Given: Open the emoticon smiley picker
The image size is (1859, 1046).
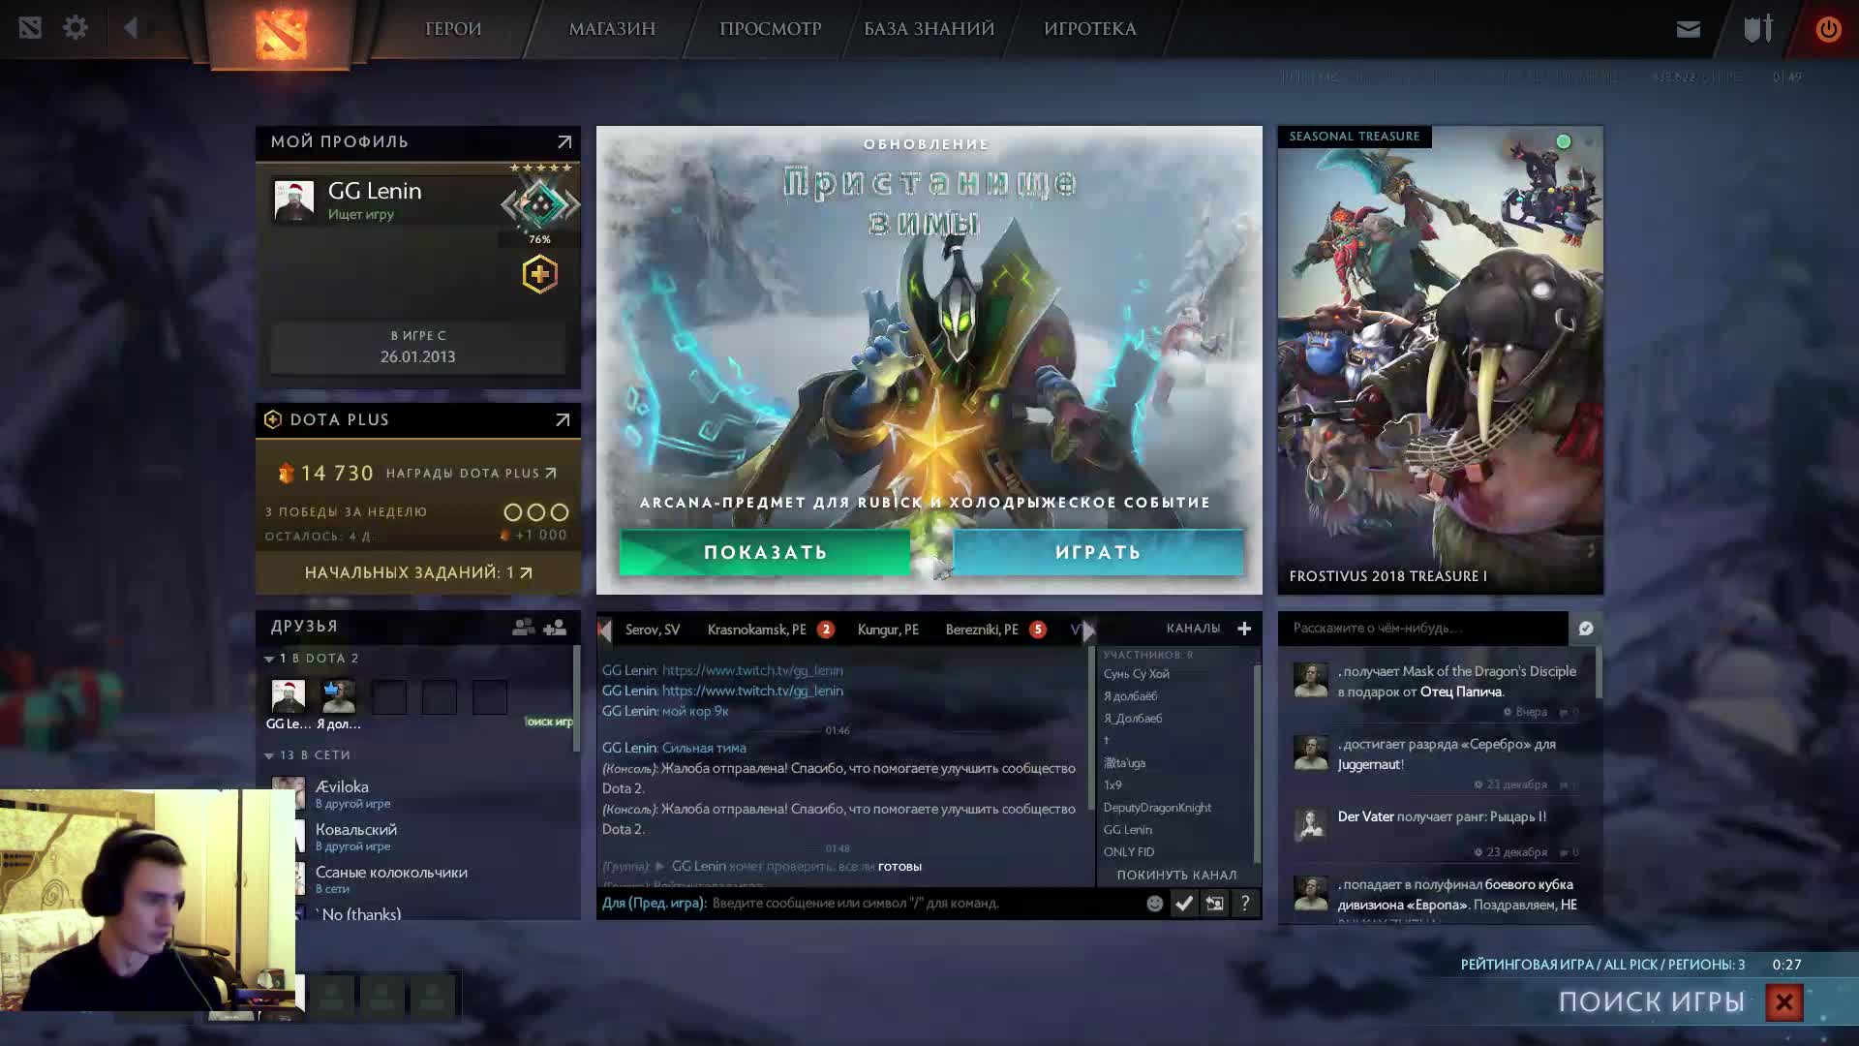Looking at the screenshot, I should pos(1154,904).
